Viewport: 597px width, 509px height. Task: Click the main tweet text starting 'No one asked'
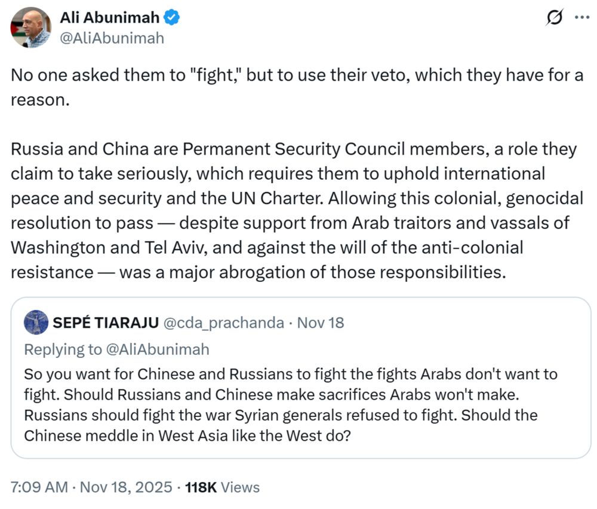pos(297,87)
